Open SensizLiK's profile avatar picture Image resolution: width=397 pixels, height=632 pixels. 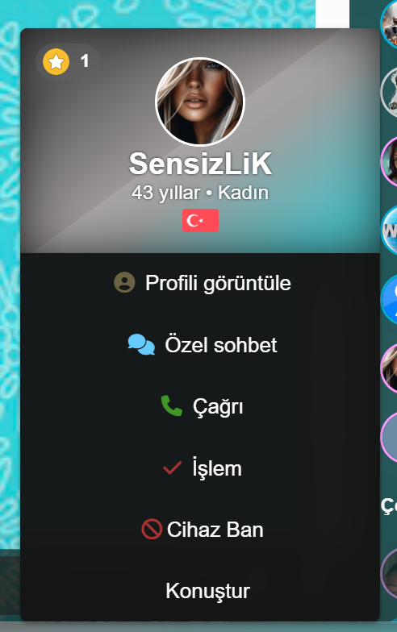coord(200,102)
